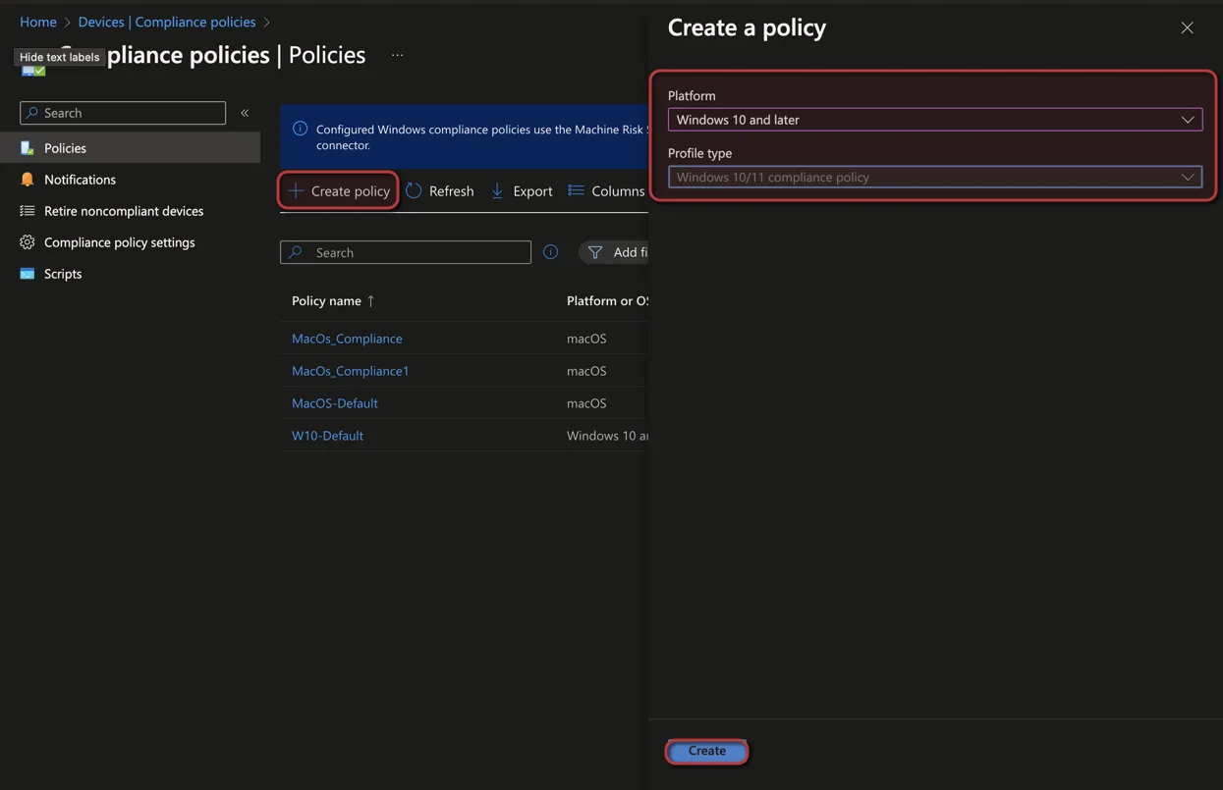Click the Platform dropdown chevron arrow
Screen dimensions: 1223x790
tap(1188, 120)
